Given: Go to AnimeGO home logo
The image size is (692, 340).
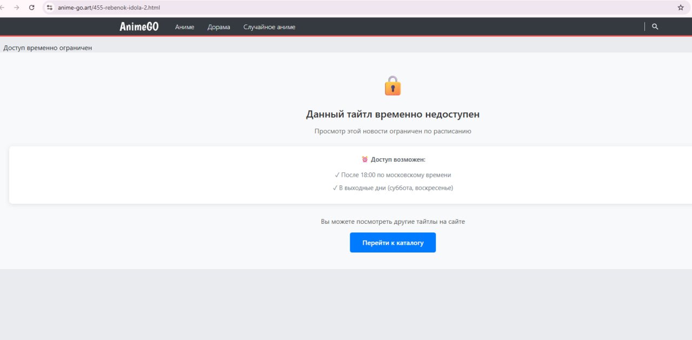Looking at the screenshot, I should (139, 26).
